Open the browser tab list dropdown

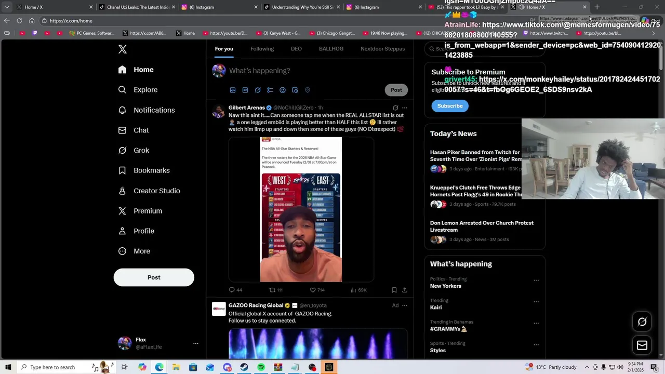click(7, 7)
